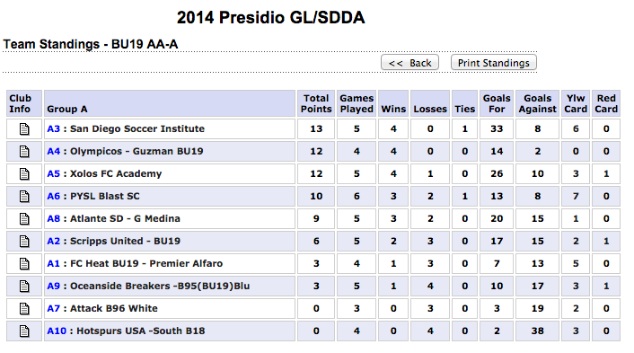The width and height of the screenshot is (634, 353).
Task: Open the A10 team link
Action: pos(57,331)
